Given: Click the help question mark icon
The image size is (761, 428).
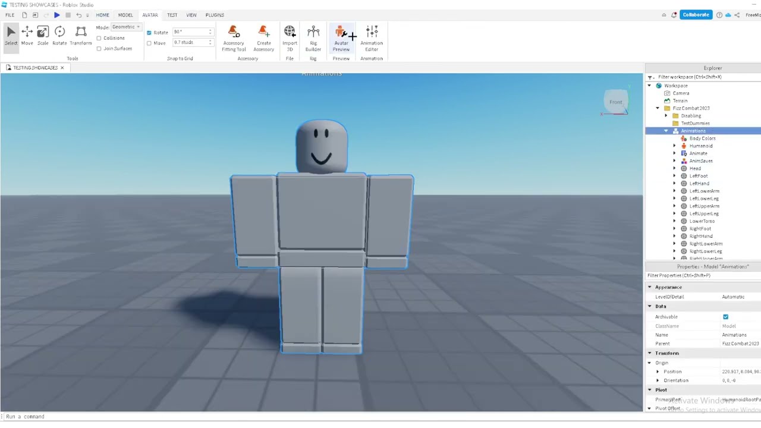Looking at the screenshot, I should 719,15.
